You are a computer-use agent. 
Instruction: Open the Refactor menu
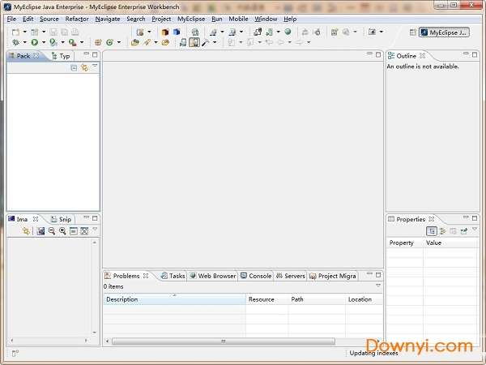pyautogui.click(x=77, y=19)
